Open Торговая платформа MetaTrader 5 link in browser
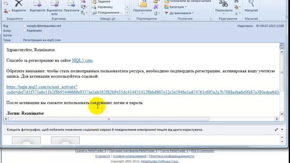Screen dimensions: 290x163 pyautogui.click(x=133, y=151)
